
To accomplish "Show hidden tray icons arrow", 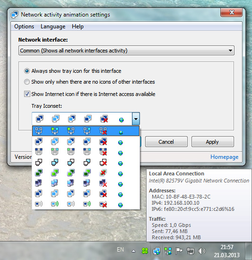I will [133, 251].
